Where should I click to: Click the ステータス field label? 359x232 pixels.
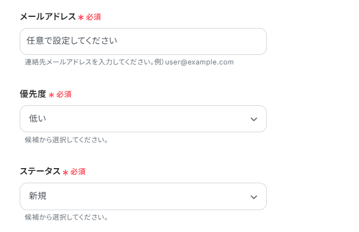pos(40,171)
